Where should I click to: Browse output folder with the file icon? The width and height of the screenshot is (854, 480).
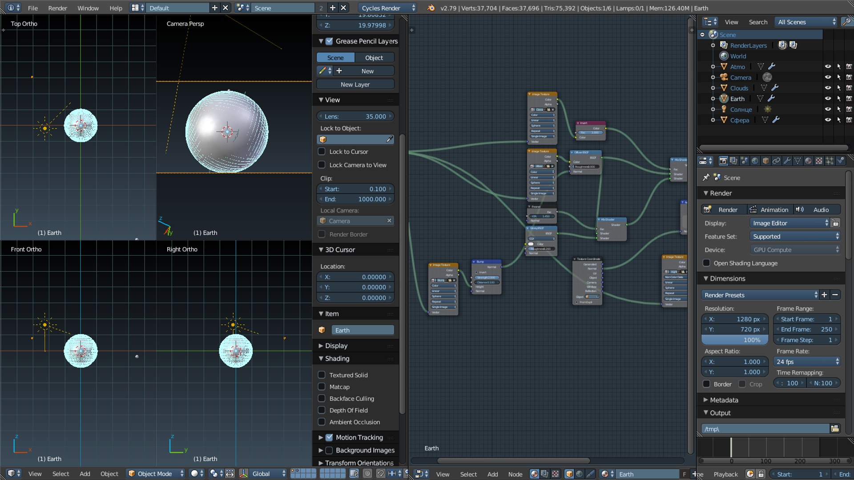tap(835, 428)
